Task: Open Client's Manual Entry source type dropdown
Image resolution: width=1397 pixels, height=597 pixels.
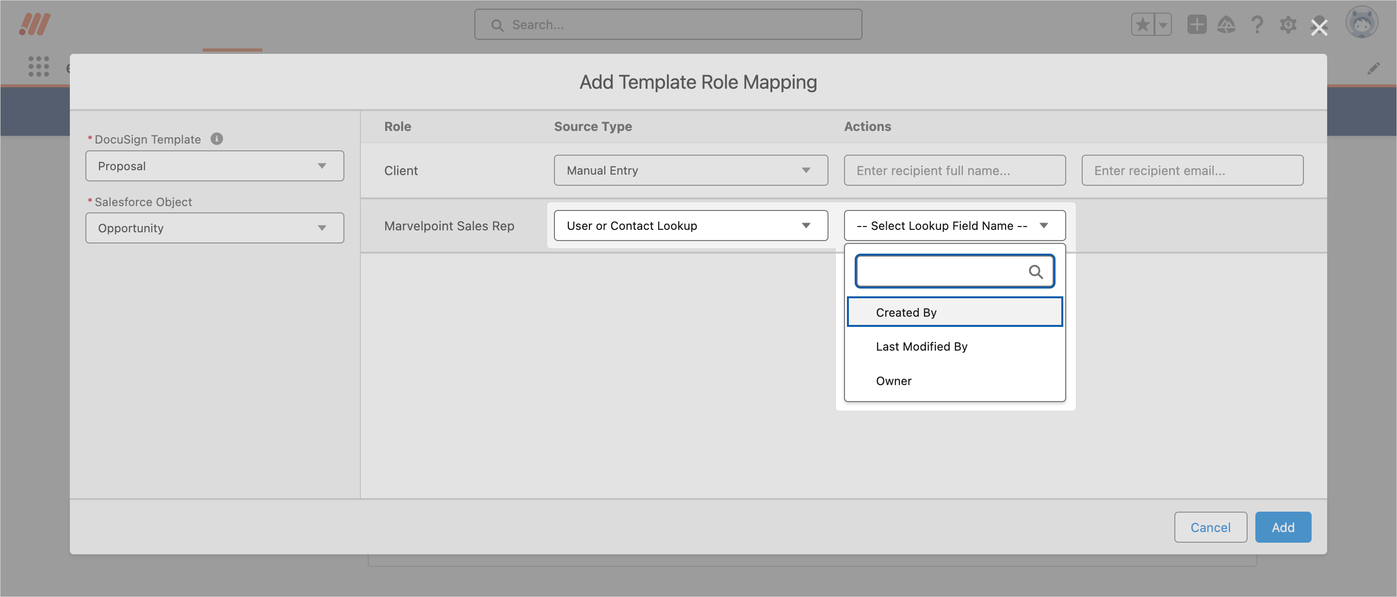Action: point(690,170)
